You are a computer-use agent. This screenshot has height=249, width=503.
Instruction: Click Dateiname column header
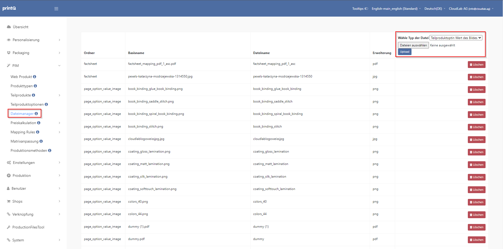pyautogui.click(x=261, y=53)
